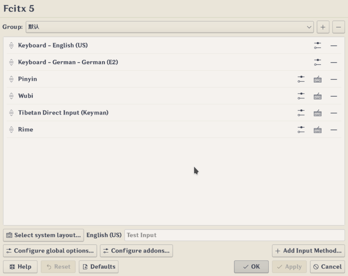Remove Rime using its minus icon
The width and height of the screenshot is (348, 276).
click(x=334, y=129)
